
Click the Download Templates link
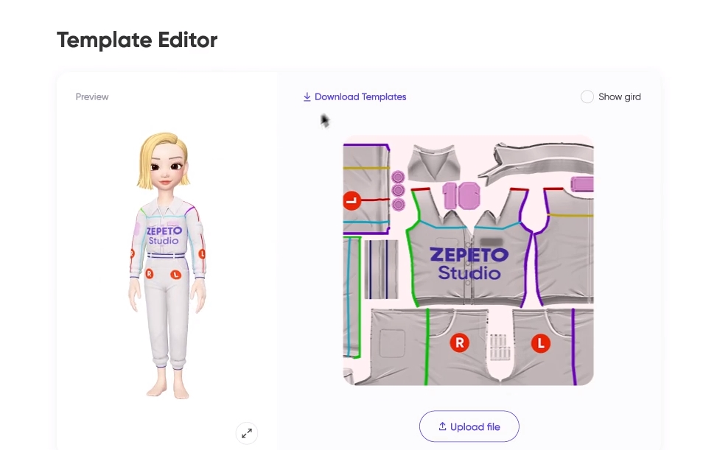tap(355, 97)
